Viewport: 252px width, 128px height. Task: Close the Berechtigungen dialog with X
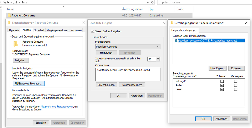246,23
